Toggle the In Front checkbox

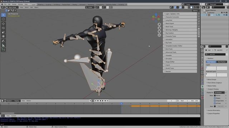tap(215, 103)
